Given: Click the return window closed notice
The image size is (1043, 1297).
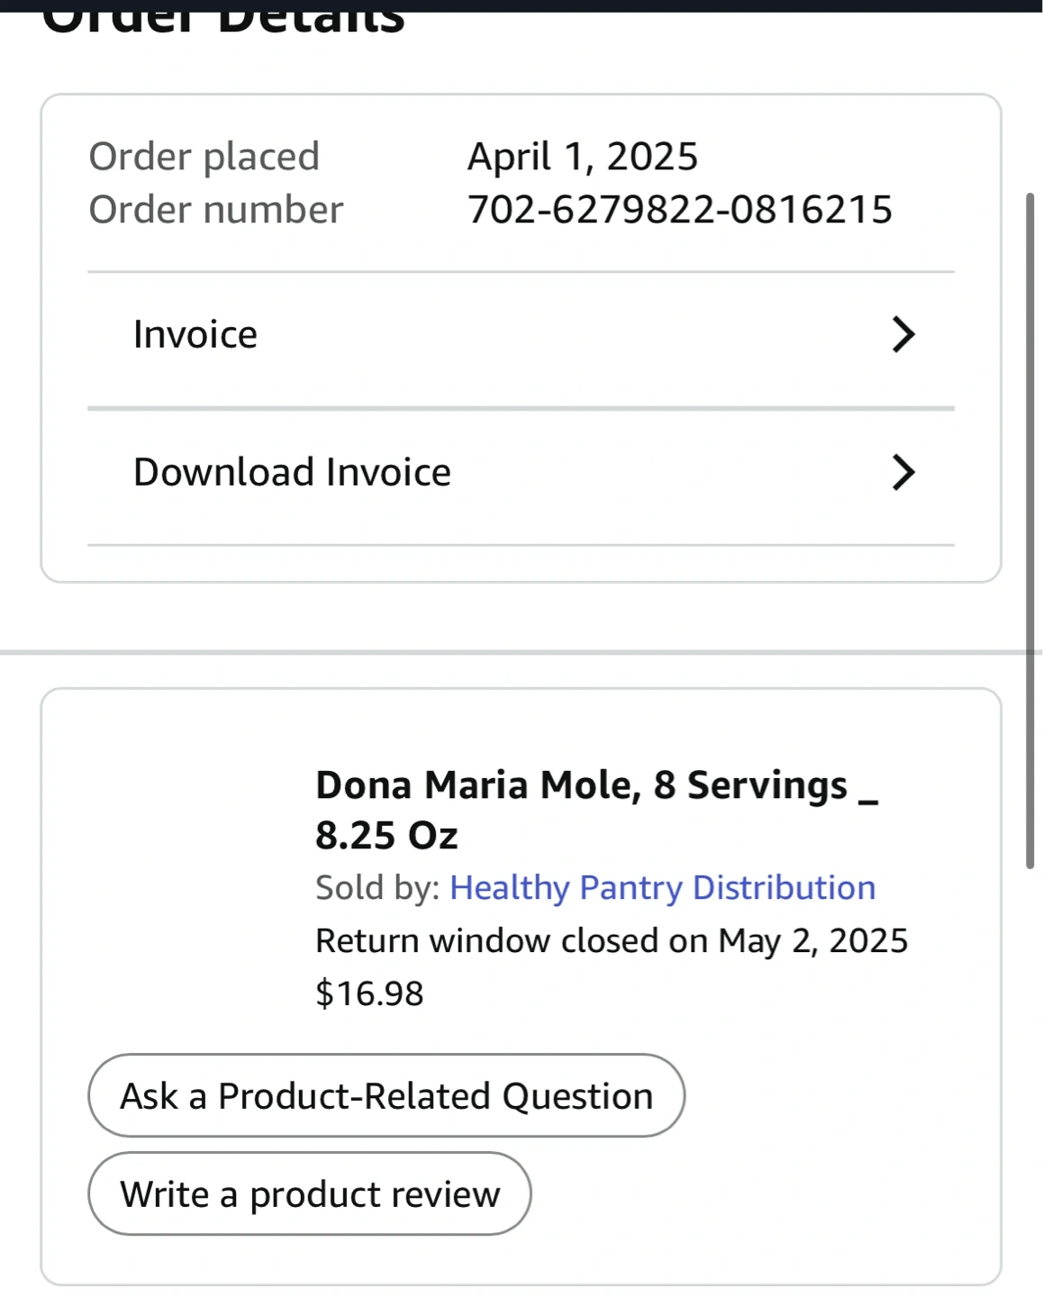Looking at the screenshot, I should pyautogui.click(x=611, y=941).
